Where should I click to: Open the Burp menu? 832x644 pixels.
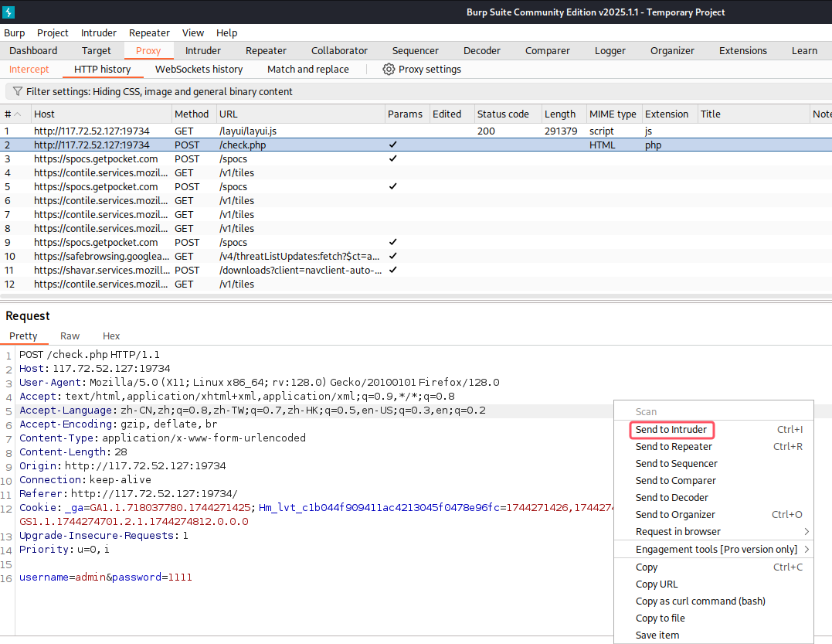pyautogui.click(x=15, y=33)
